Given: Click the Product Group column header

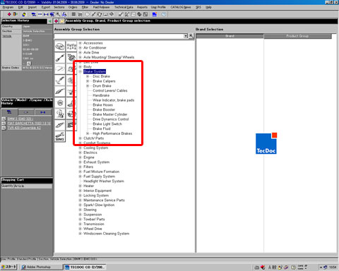Looking at the screenshot, I should point(297,36).
